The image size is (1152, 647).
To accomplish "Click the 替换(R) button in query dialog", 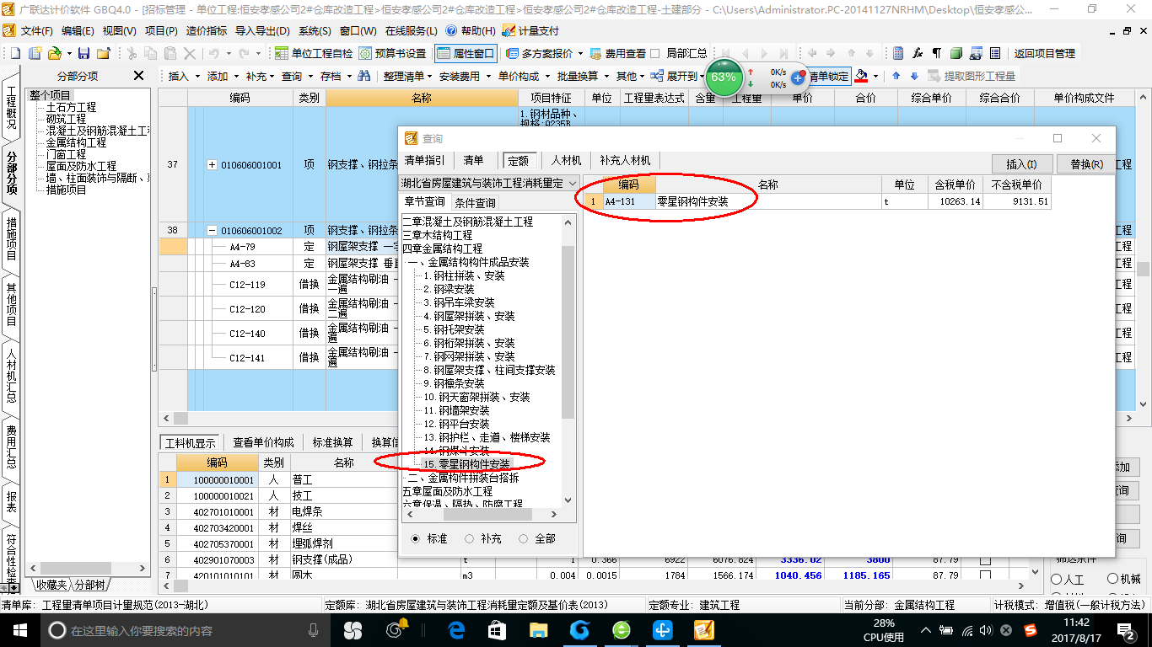I will click(x=1086, y=163).
